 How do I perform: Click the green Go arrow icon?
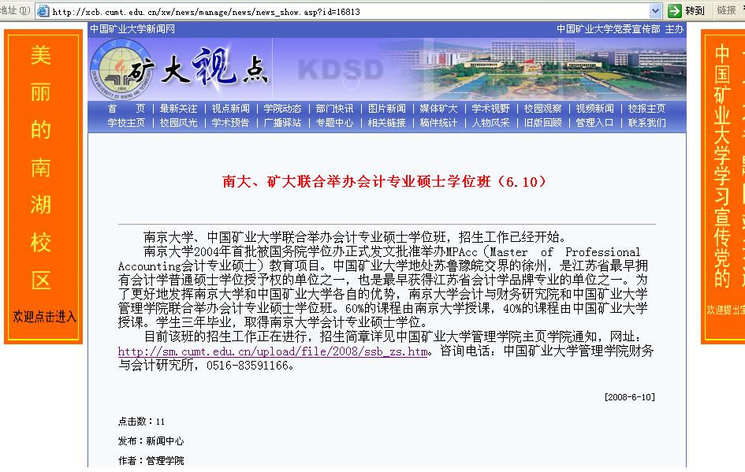pyautogui.click(x=675, y=10)
